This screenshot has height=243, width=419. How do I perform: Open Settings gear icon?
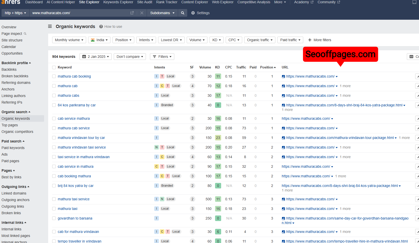[193, 13]
